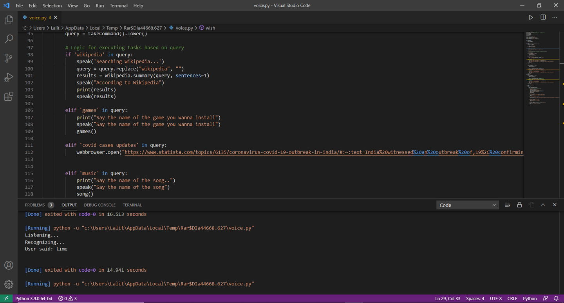Open the Go menu
The height and width of the screenshot is (303, 564).
87,5
